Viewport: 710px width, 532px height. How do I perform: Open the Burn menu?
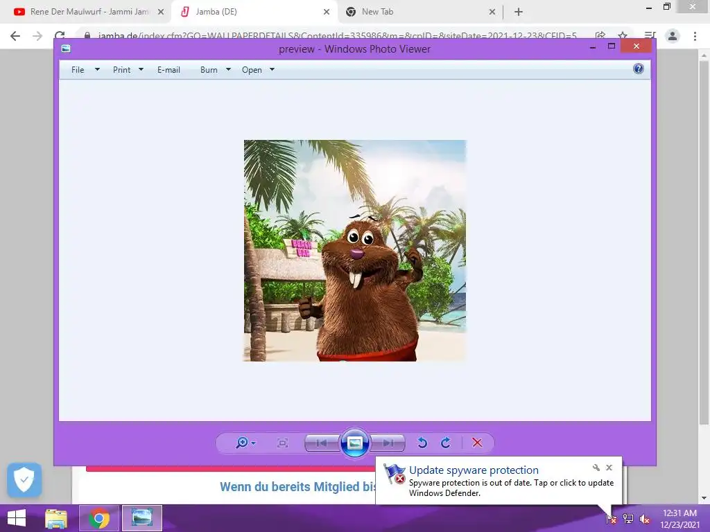point(209,70)
